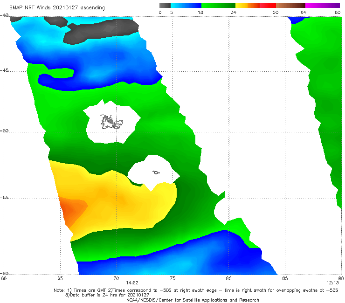Click the swath time stamp 12:13
The width and height of the screenshot is (345, 303).
[332, 283]
